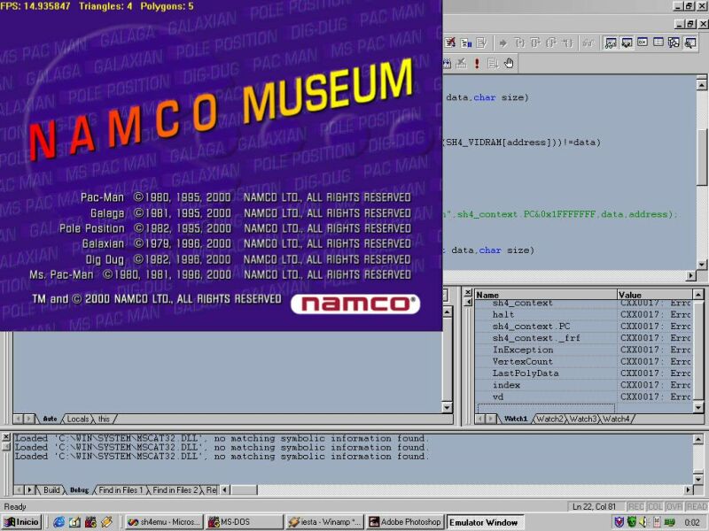Switch to the Locals tab

(x=78, y=419)
